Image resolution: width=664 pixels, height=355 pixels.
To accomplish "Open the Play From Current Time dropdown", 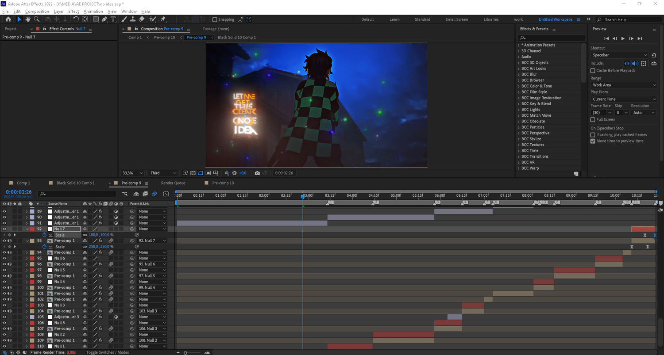I will click(x=624, y=99).
